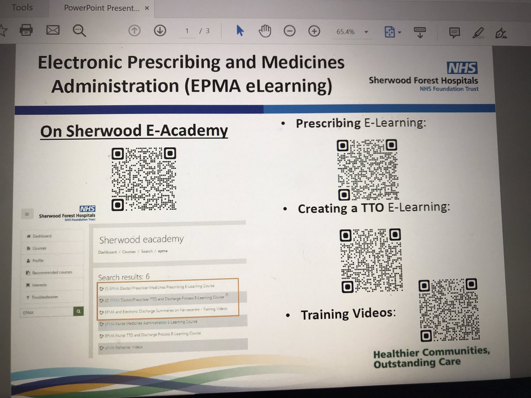Screen dimensions: 531x398
Task: Click the scrolling mode keyboard icon
Action: pyautogui.click(x=420, y=32)
